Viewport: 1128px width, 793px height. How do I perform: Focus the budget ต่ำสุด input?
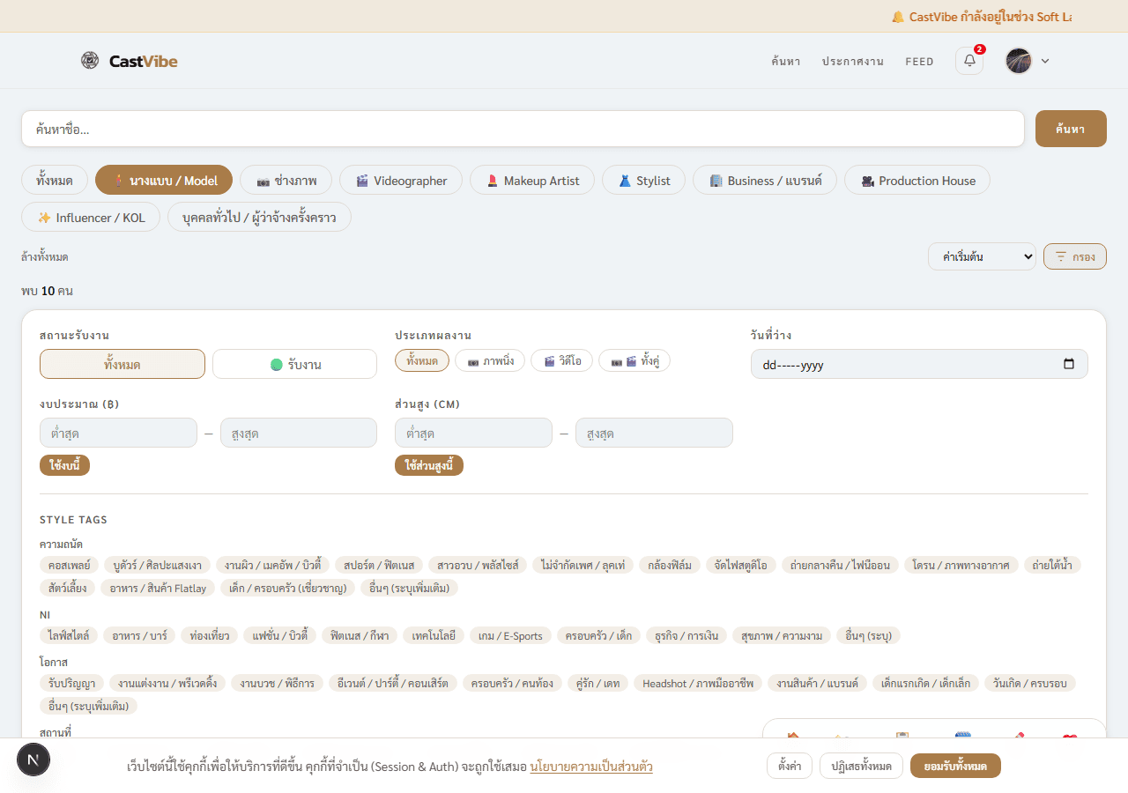coord(118,433)
